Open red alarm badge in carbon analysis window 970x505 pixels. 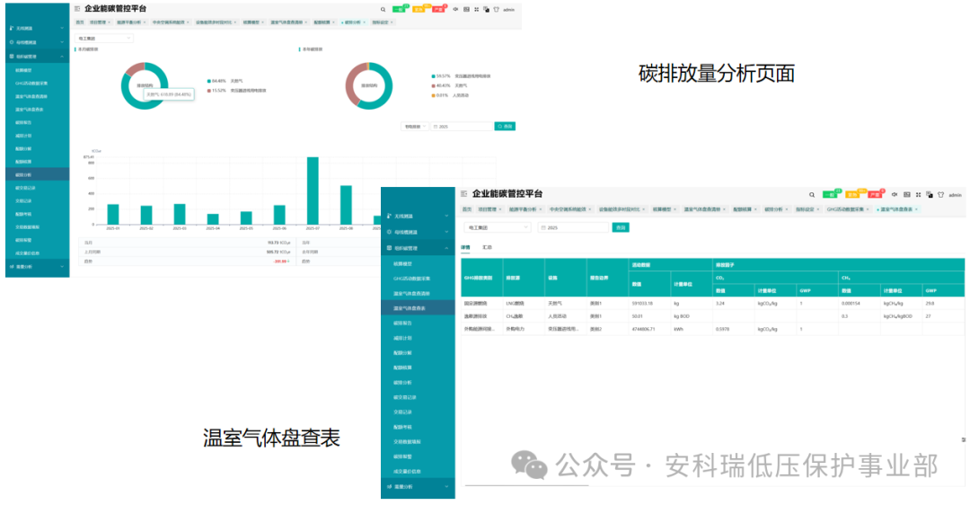click(x=438, y=9)
